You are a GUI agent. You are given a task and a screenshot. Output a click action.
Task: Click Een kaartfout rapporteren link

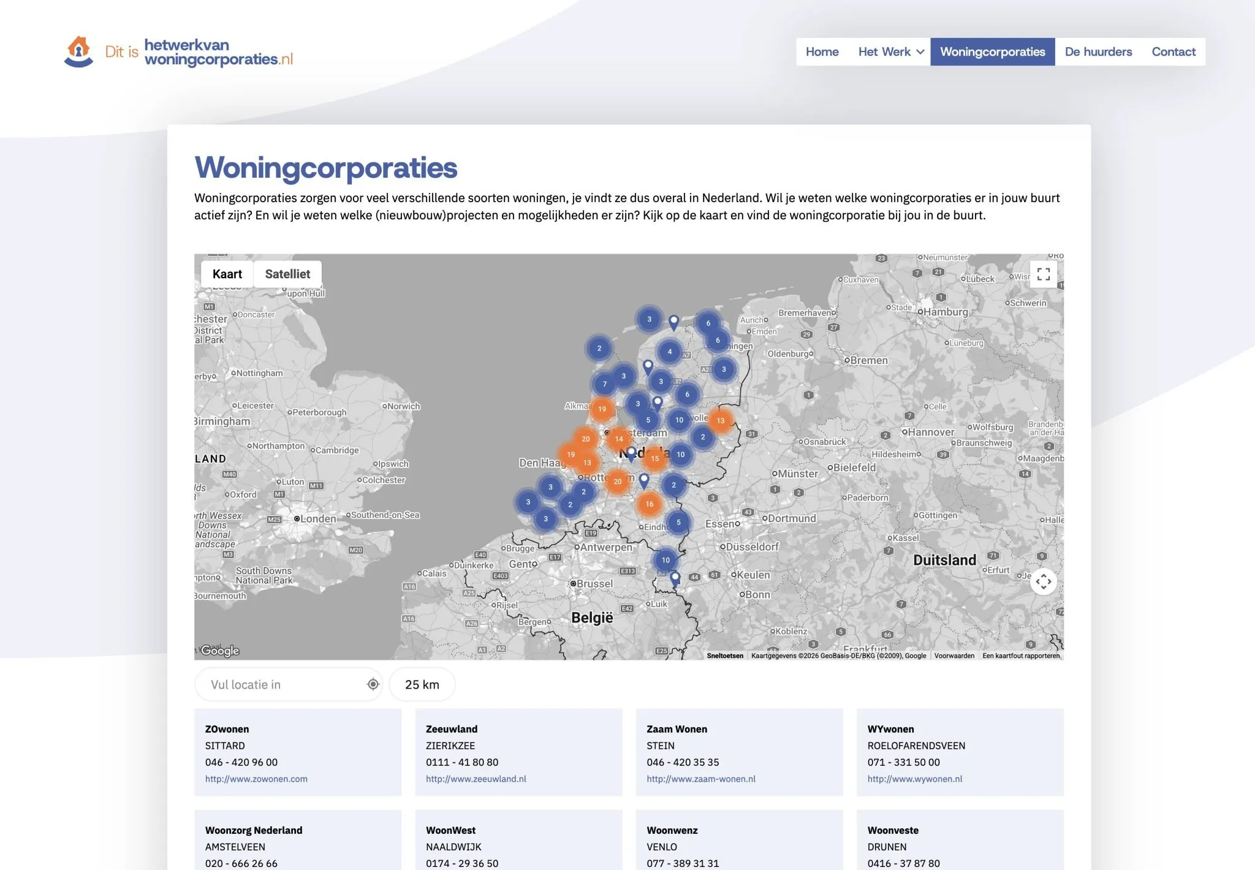[1021, 656]
